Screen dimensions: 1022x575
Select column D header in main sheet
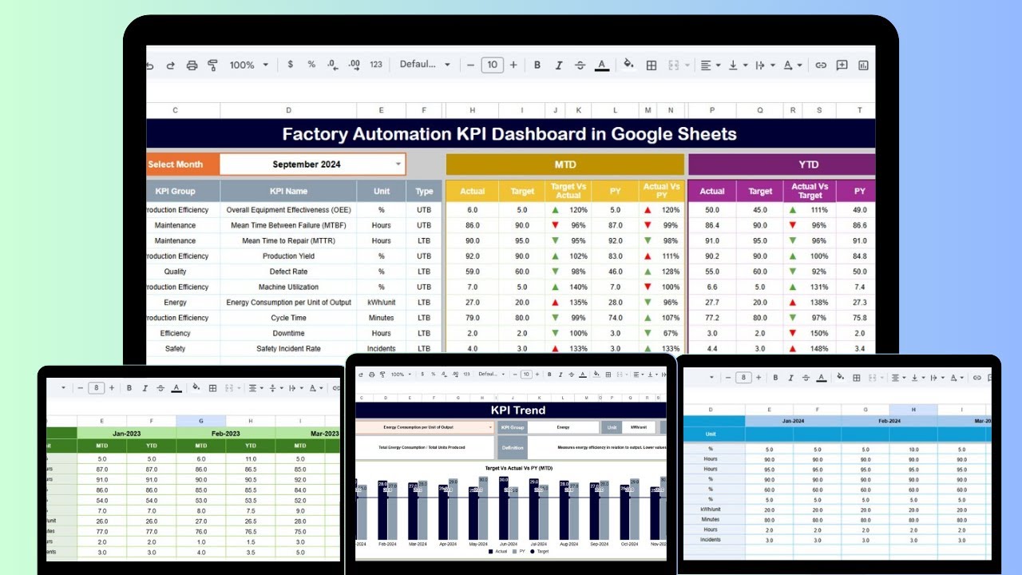[x=288, y=110]
